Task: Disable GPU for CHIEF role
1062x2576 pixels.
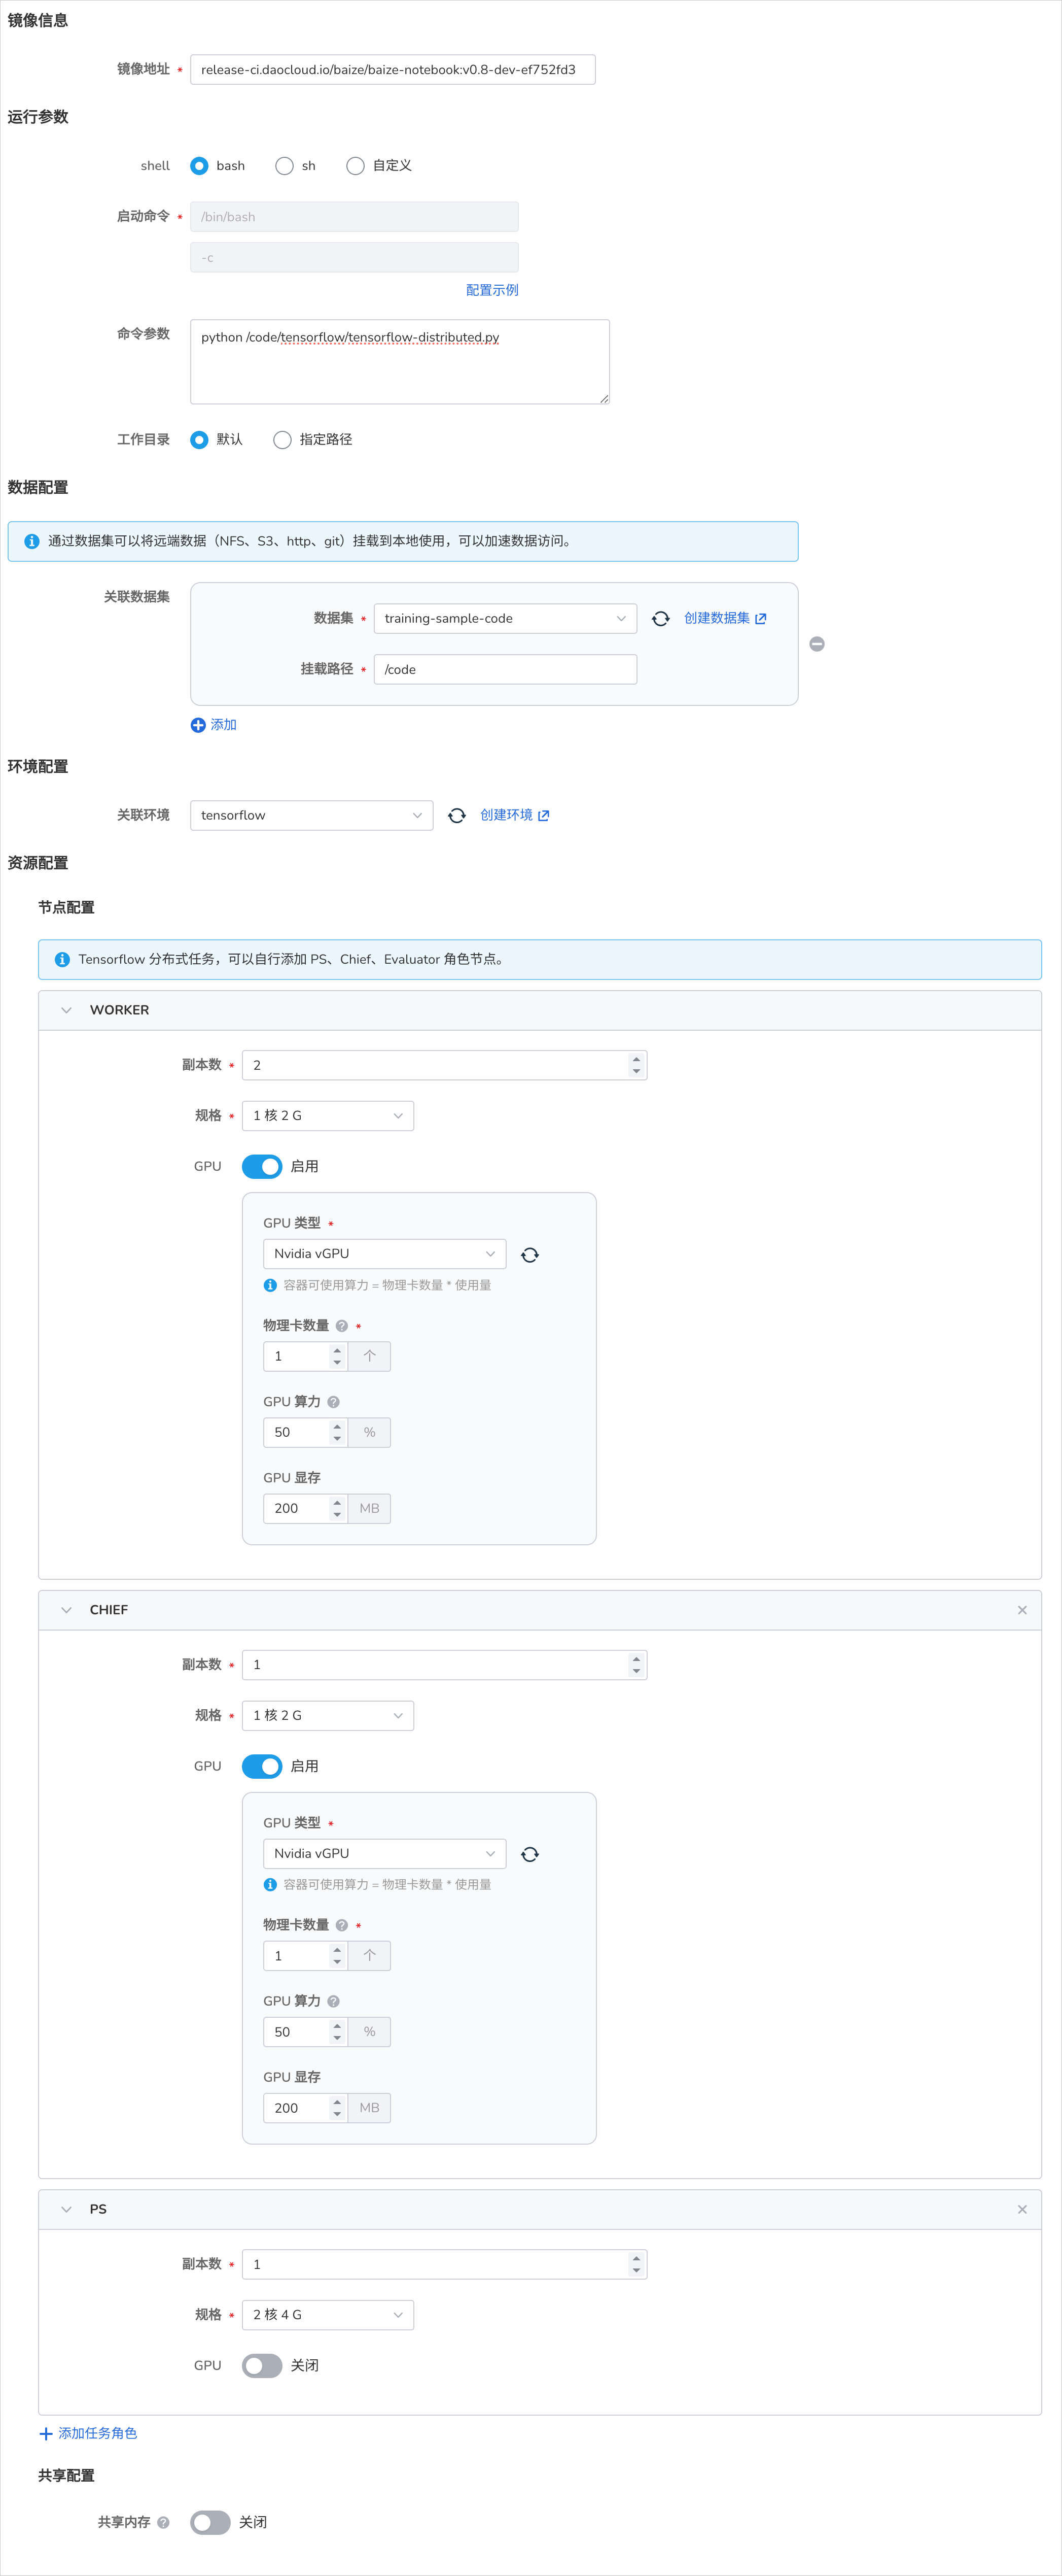Action: (263, 1766)
